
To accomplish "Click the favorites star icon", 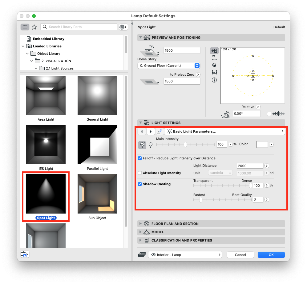I will click(x=34, y=27).
